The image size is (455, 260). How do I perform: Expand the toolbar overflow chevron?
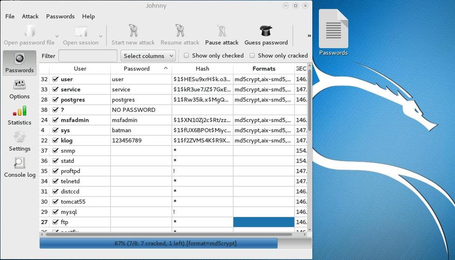point(309,35)
